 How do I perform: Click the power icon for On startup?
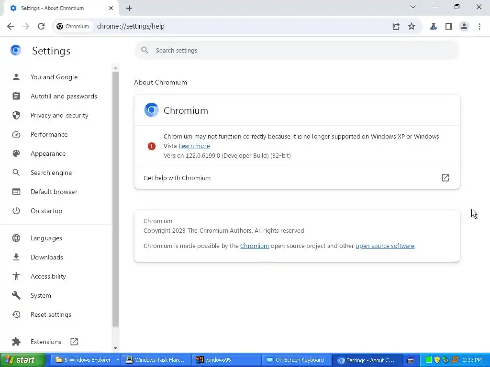[16, 211]
